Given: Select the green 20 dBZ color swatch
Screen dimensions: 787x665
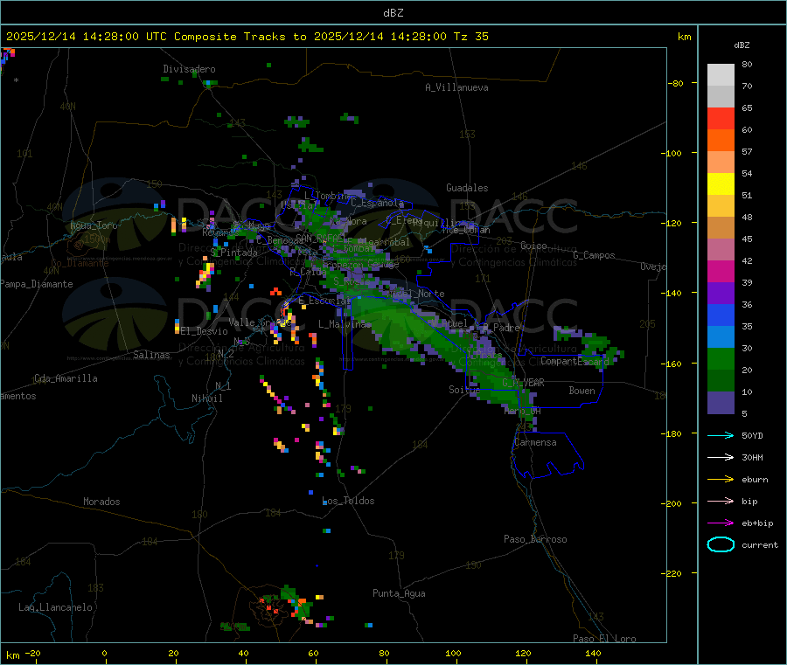Looking at the screenshot, I should tap(721, 358).
